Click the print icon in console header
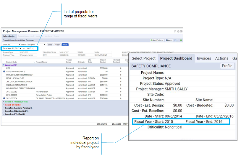241x158 pixels. pyautogui.click(x=178, y=32)
